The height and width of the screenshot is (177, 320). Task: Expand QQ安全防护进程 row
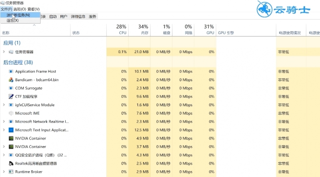4,155
